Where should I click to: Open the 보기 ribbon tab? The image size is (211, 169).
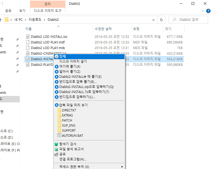click(22, 11)
